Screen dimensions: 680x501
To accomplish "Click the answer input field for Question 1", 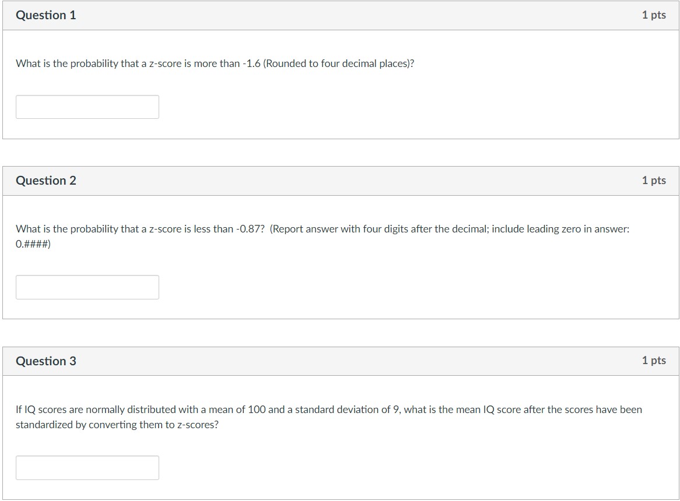I will 87,107.
